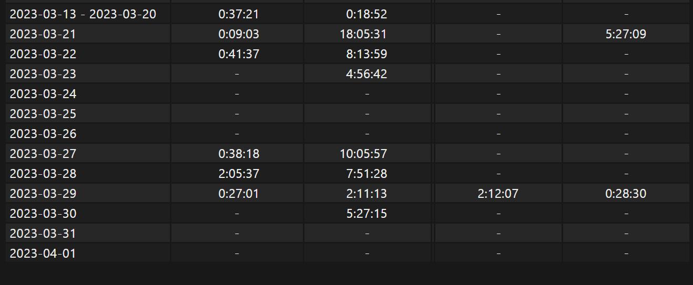Click the 2023-03-24 date cell
693x285 pixels.
coord(43,94)
